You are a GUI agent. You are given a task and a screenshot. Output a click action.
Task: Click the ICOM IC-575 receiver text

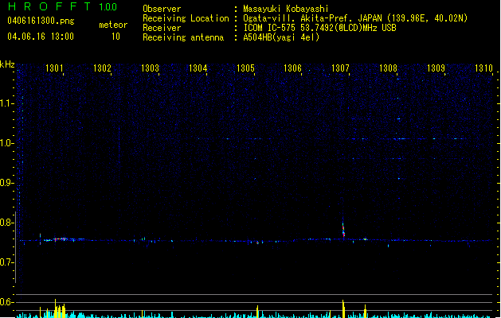(x=319, y=28)
